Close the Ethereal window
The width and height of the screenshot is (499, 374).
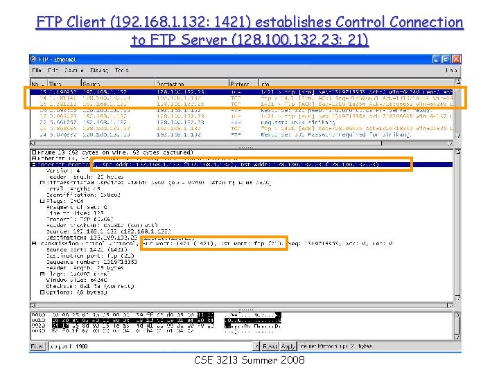click(x=456, y=59)
